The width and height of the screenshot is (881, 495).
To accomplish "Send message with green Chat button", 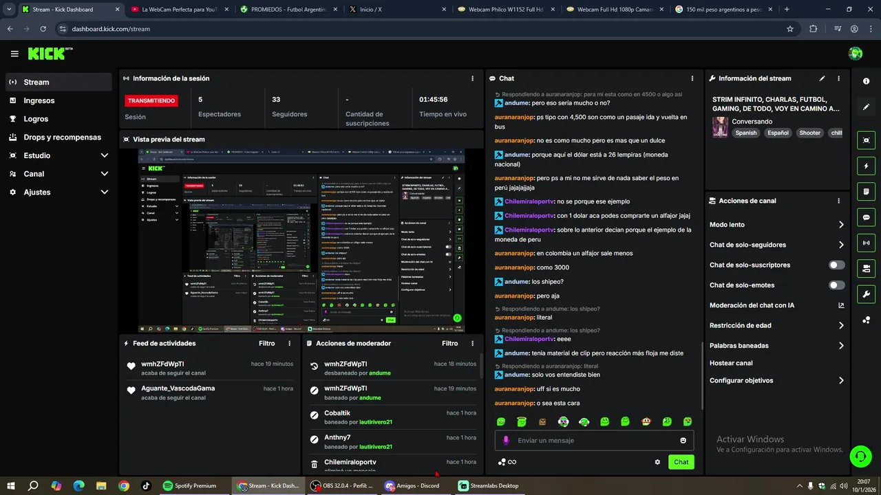I will pyautogui.click(x=681, y=462).
